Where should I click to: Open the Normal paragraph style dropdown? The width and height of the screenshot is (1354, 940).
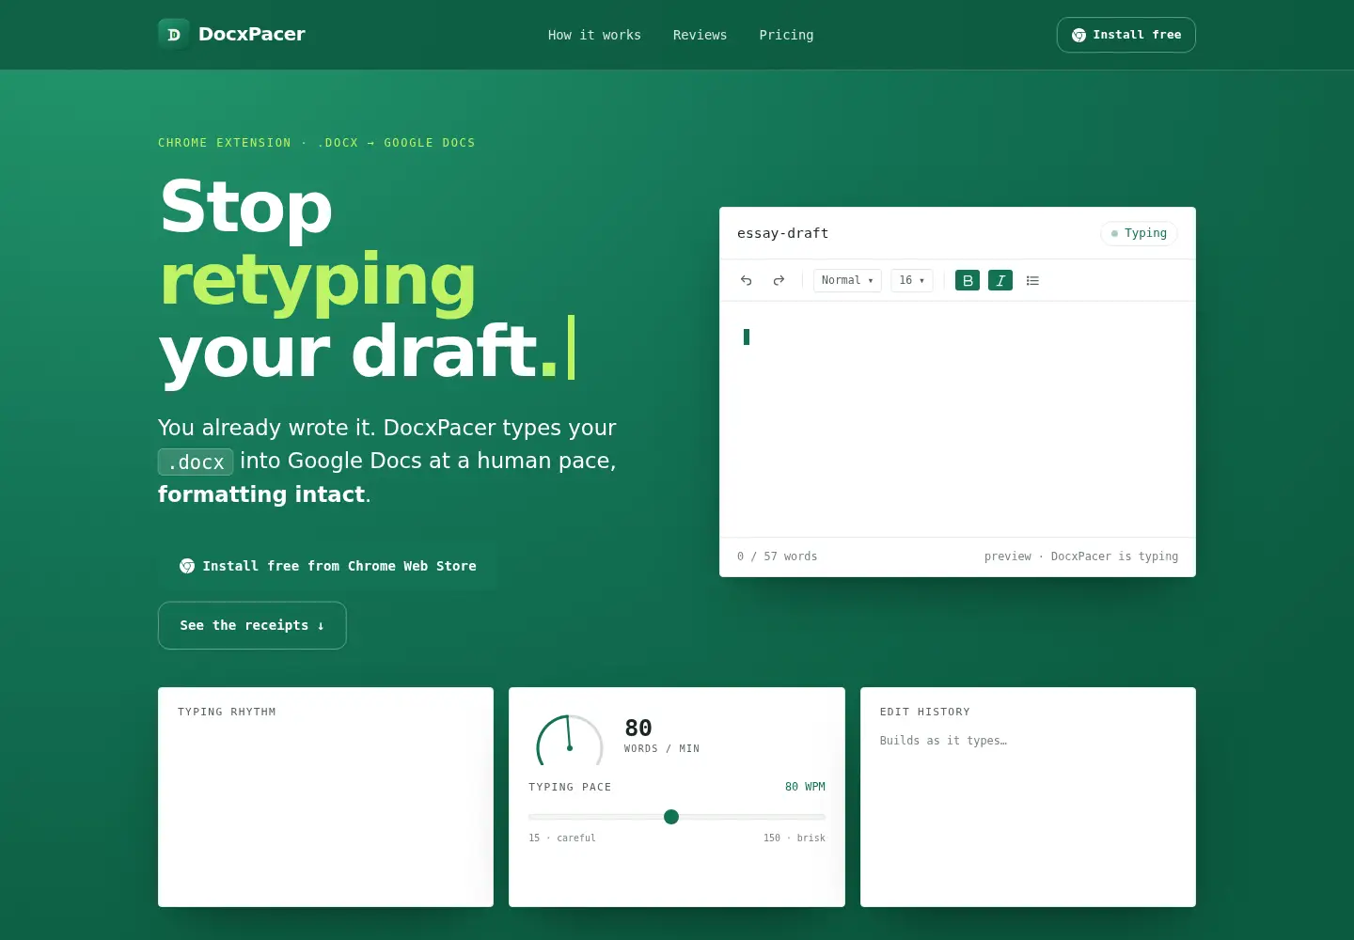[847, 280]
